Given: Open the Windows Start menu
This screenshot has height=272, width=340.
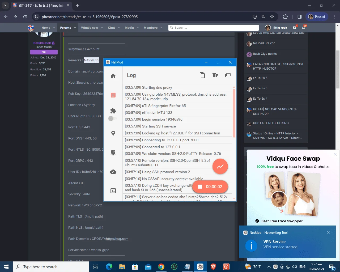Looking at the screenshot, I should point(6,267).
